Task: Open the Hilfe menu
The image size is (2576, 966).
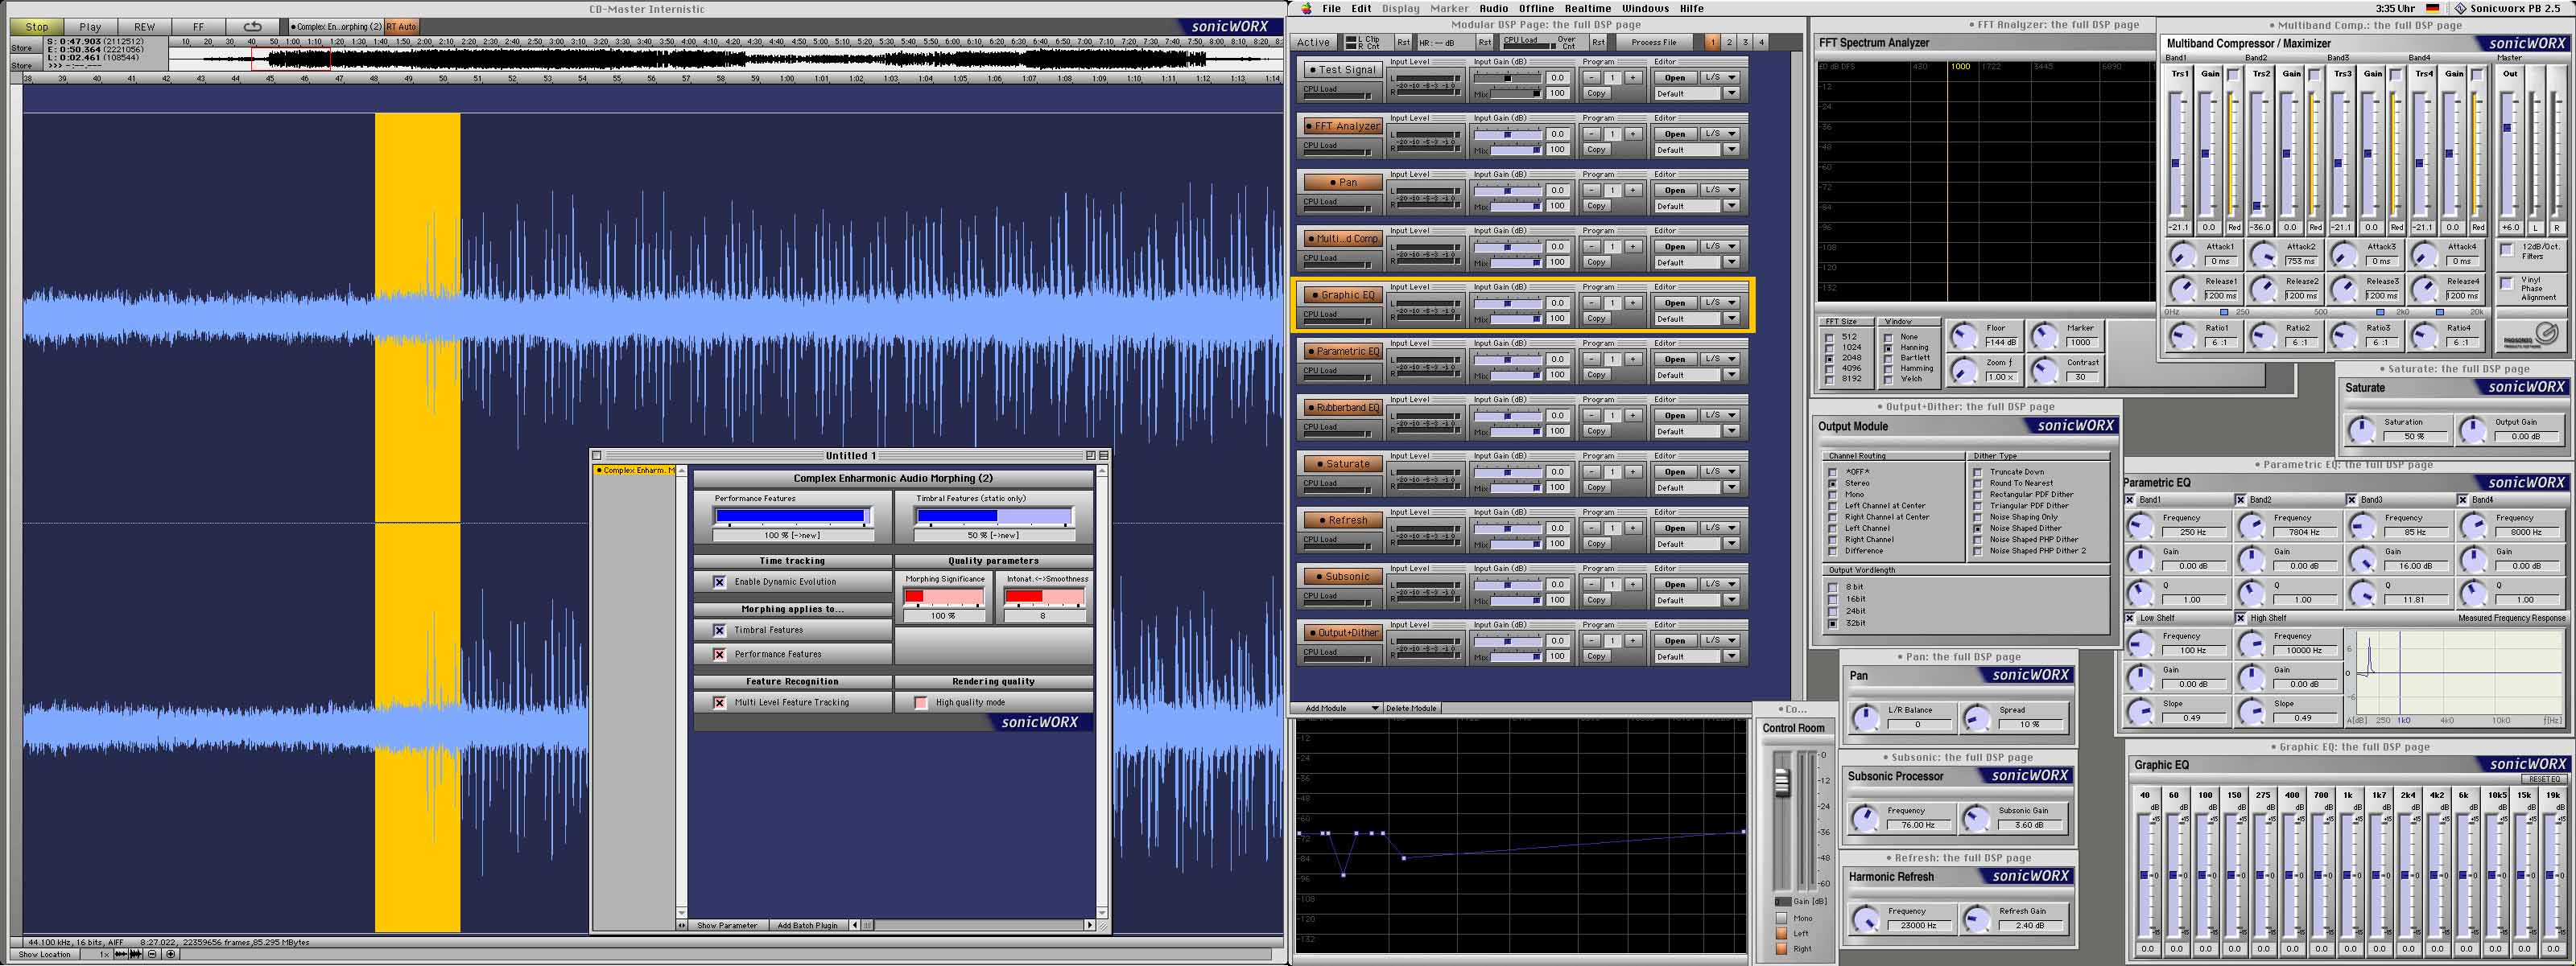Action: pos(1692,8)
